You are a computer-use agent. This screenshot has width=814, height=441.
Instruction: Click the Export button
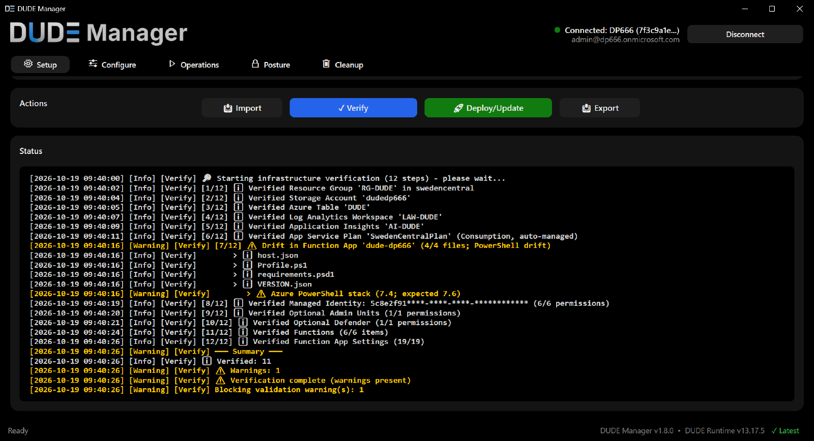tap(600, 108)
